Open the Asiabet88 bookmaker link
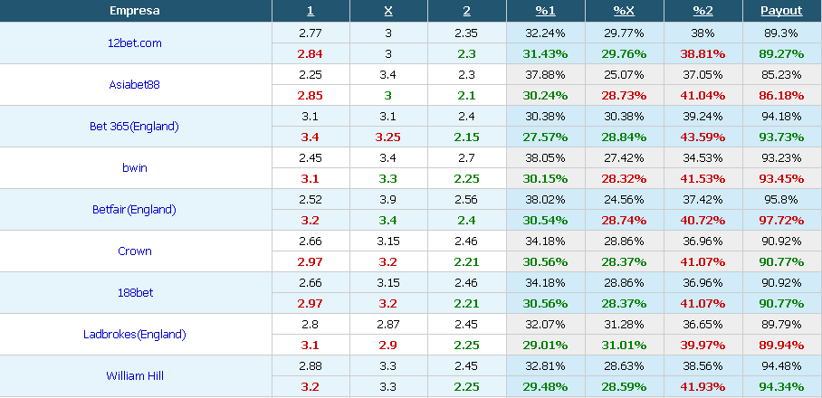822x398 pixels. [134, 85]
